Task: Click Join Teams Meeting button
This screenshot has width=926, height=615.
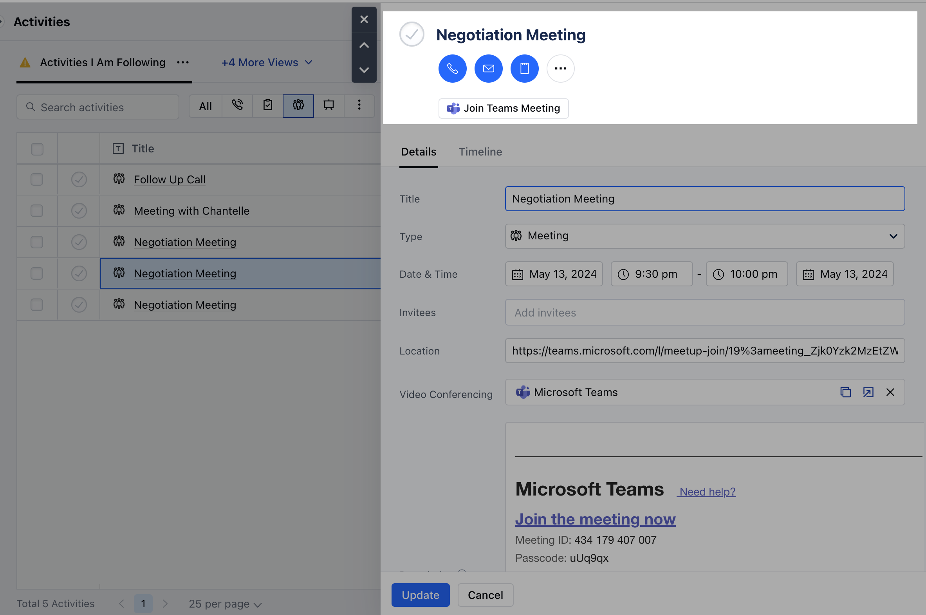Action: tap(503, 108)
